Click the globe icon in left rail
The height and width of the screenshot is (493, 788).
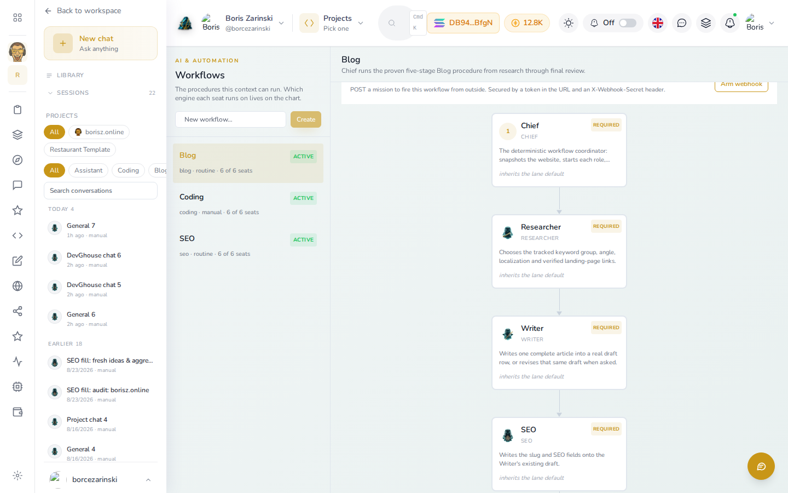click(x=18, y=286)
